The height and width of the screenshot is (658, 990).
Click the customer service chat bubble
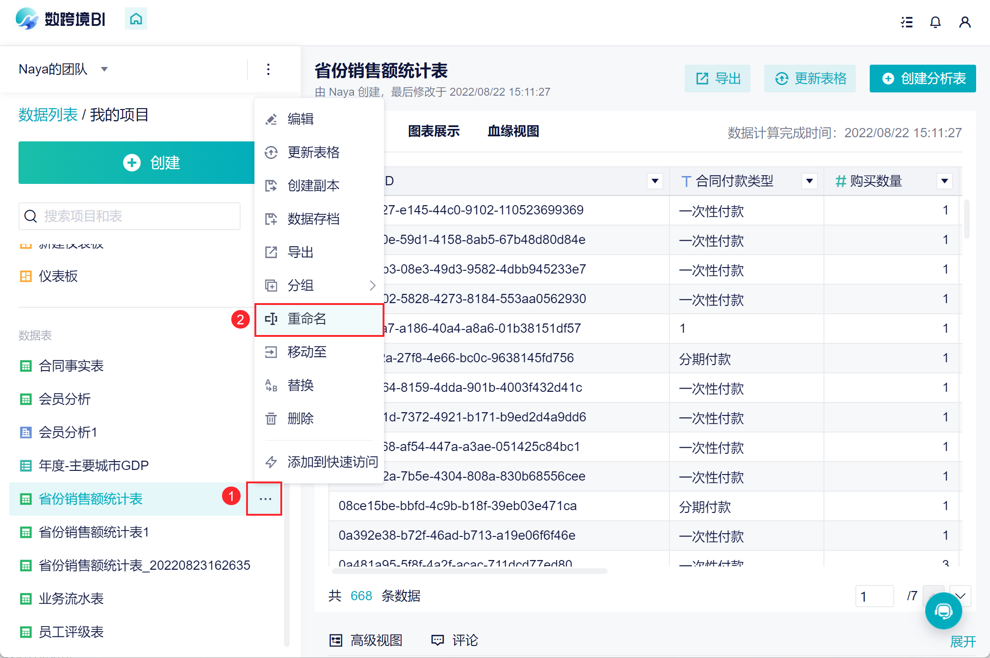(x=943, y=611)
